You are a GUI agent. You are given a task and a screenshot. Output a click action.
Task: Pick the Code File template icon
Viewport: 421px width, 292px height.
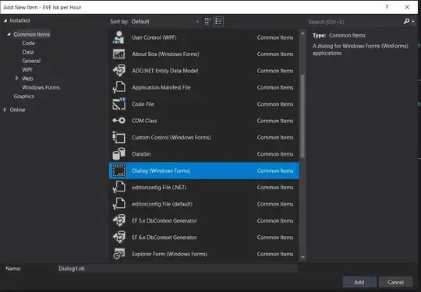click(x=119, y=104)
